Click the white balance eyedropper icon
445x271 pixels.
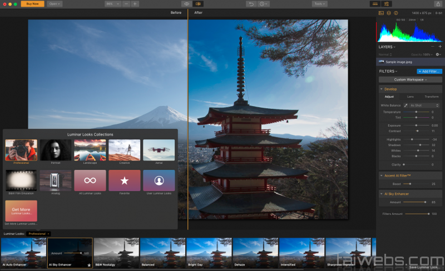(406, 105)
